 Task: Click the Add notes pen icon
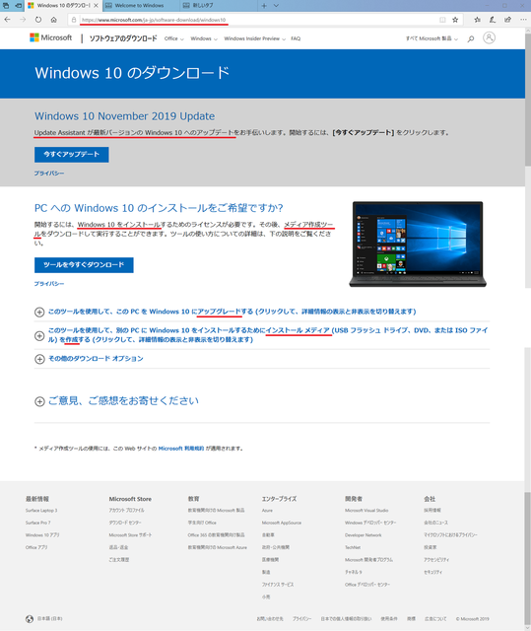tap(492, 20)
